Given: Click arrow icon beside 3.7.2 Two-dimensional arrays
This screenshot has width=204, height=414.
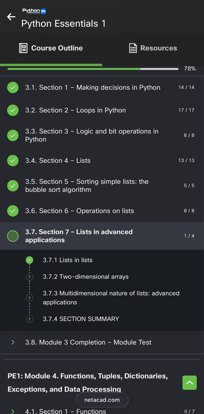Looking at the screenshot, I should point(29,277).
